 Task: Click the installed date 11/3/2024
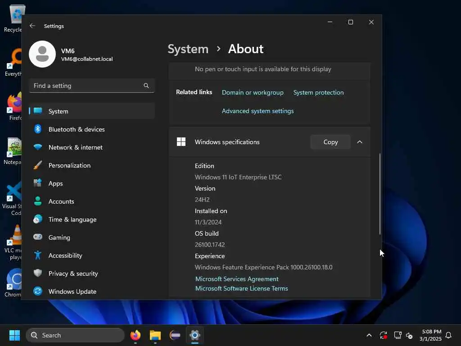(x=208, y=222)
